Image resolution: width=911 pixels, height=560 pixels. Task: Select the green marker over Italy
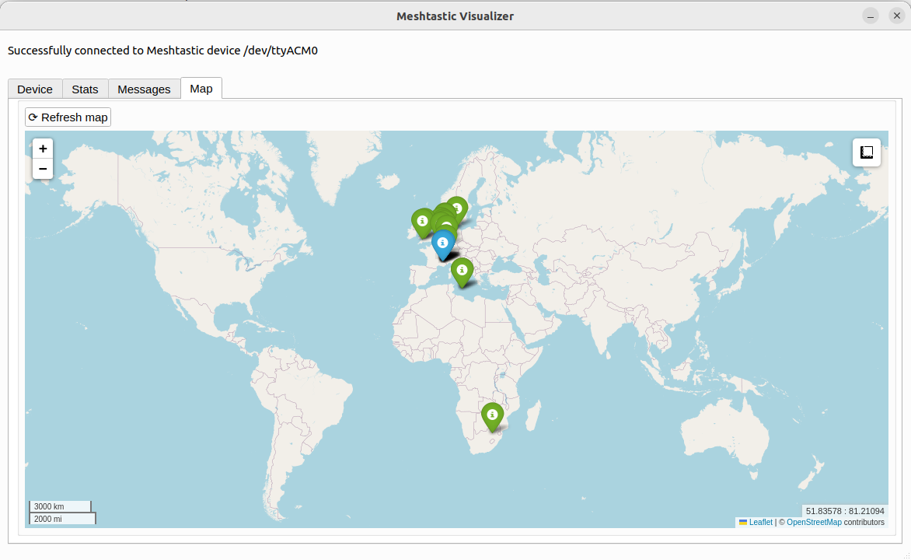tap(462, 273)
